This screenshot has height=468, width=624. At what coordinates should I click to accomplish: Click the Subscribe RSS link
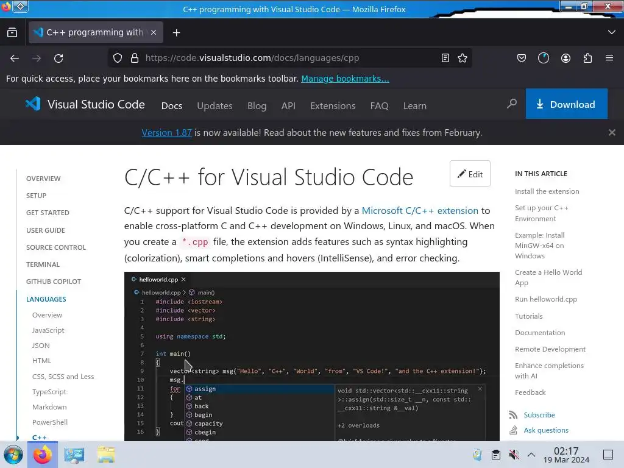[539, 415]
